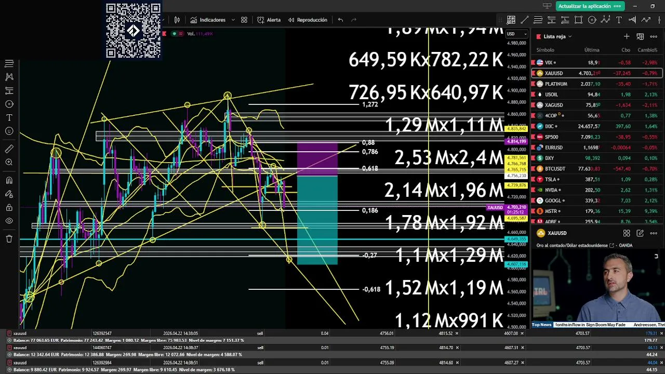Screen dimensions: 665x374
Task: Open XAUUSD details three-dot menu
Action: 654,233
